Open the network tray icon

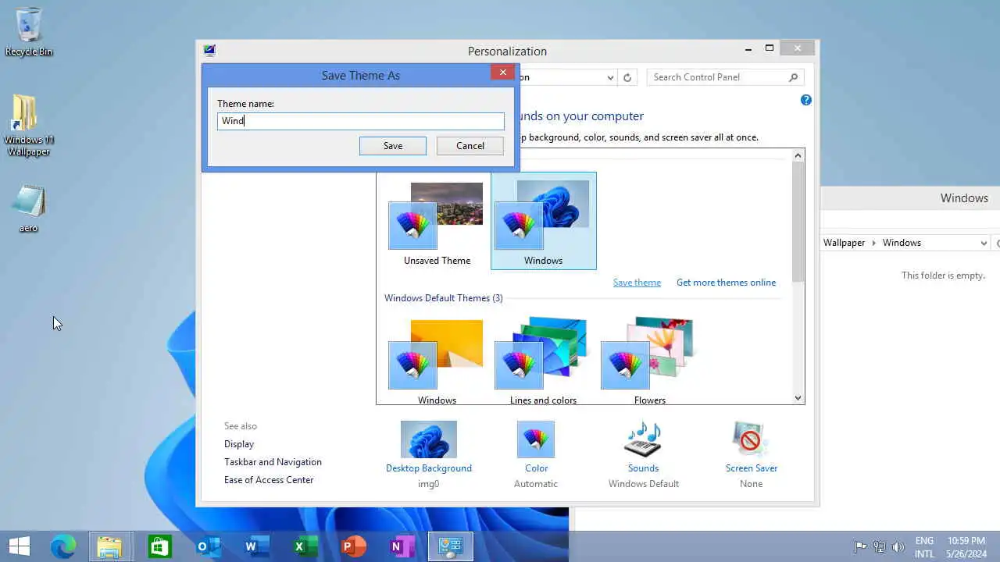tap(880, 546)
